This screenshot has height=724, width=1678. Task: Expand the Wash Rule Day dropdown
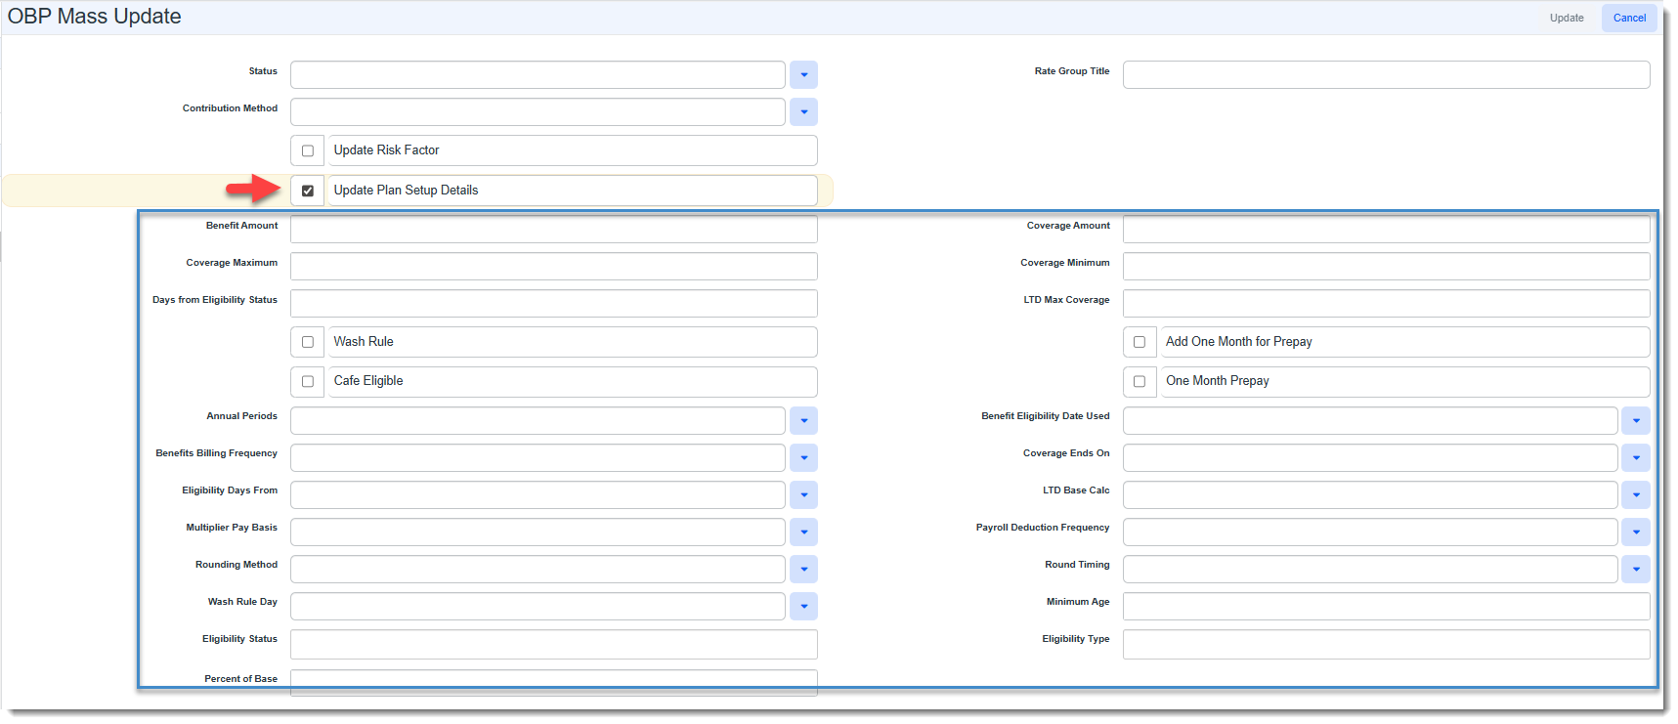coord(803,607)
